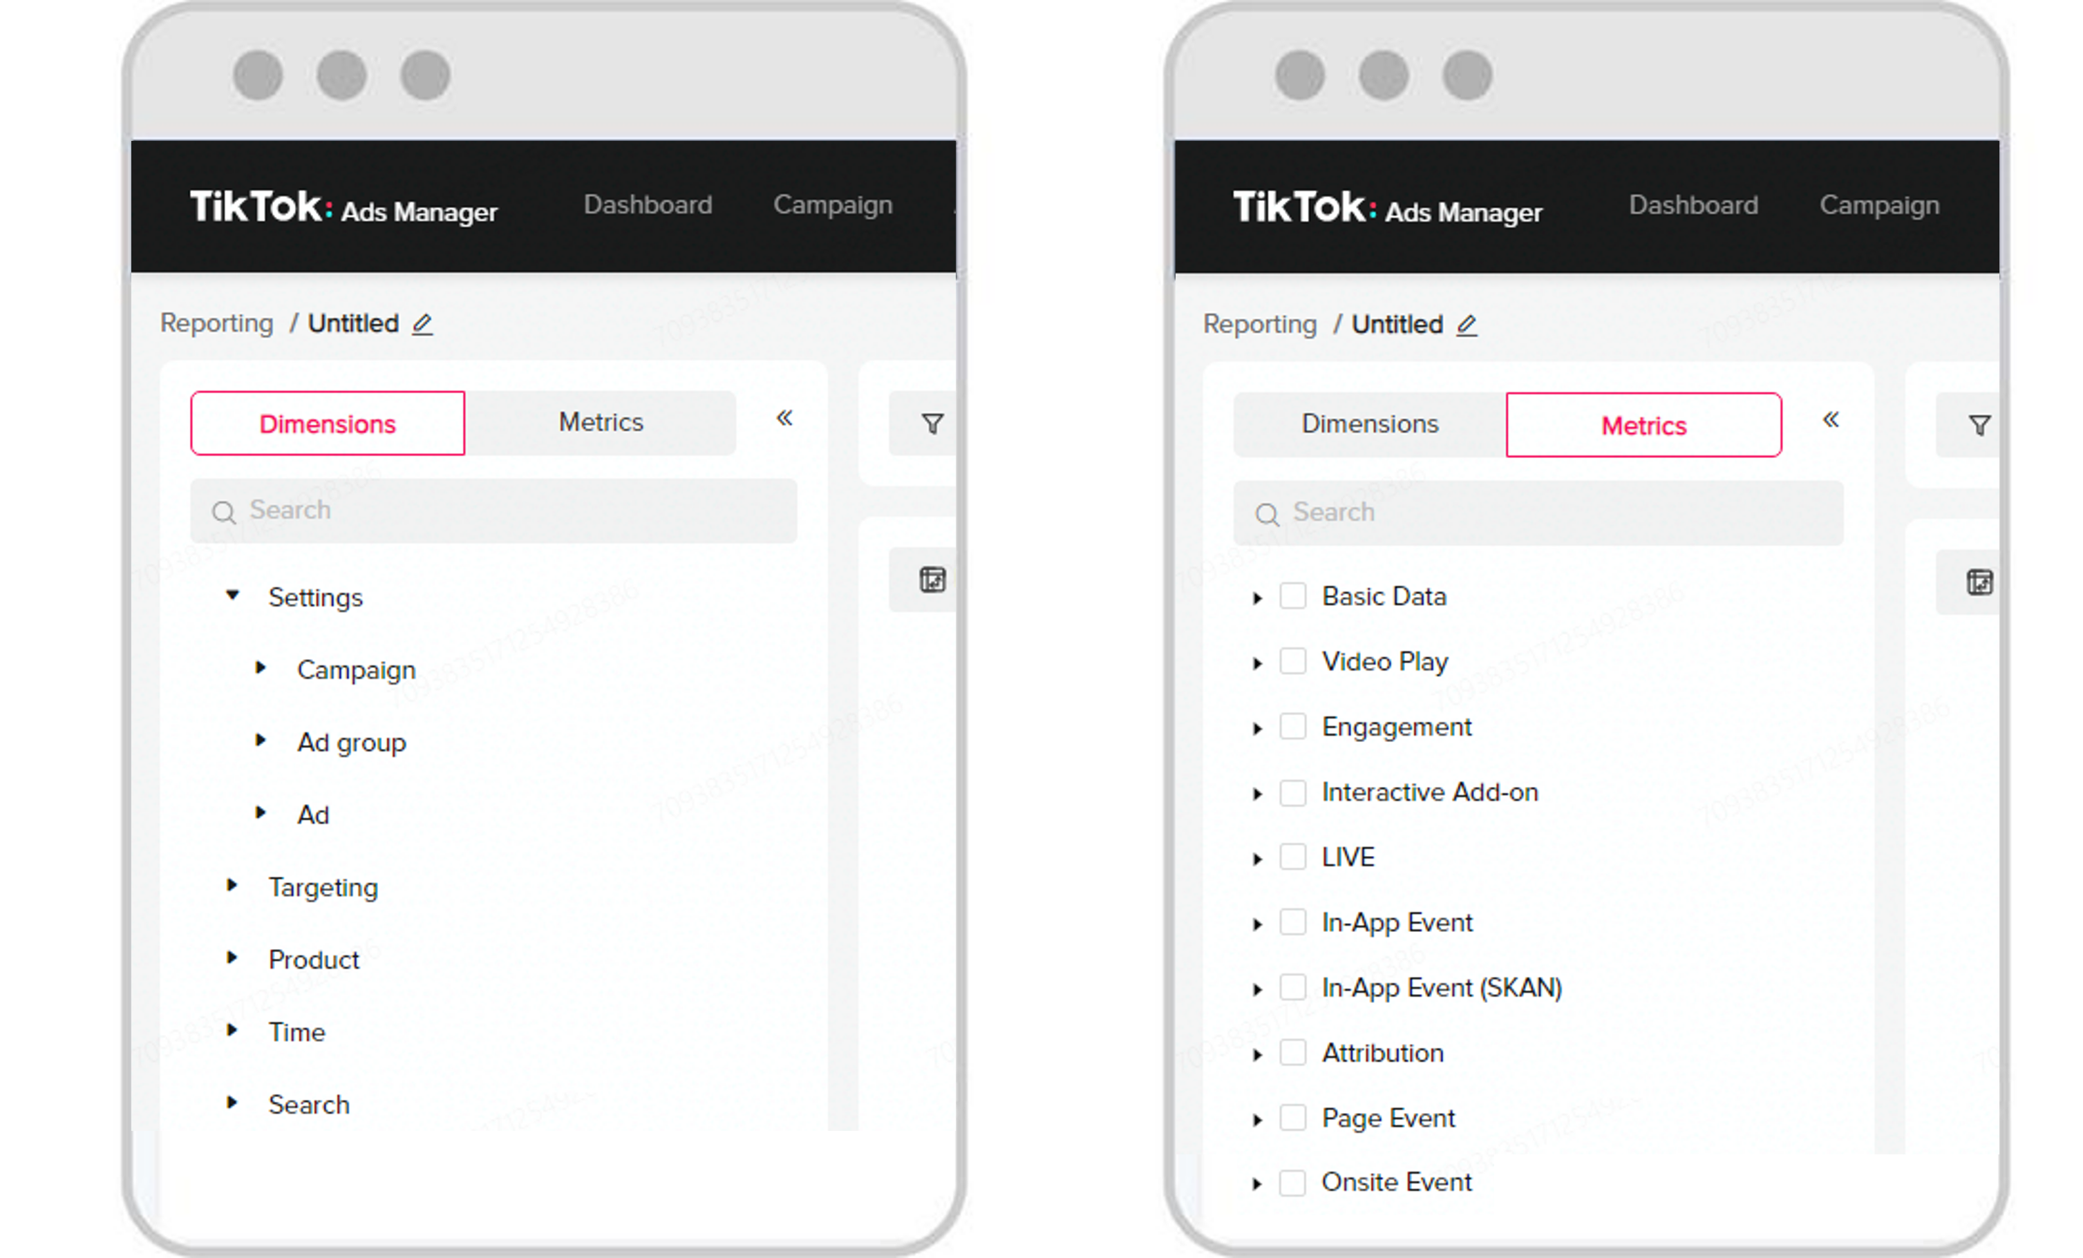Click the search input field in Metrics panel
The height and width of the screenshot is (1258, 2083).
(x=1538, y=510)
